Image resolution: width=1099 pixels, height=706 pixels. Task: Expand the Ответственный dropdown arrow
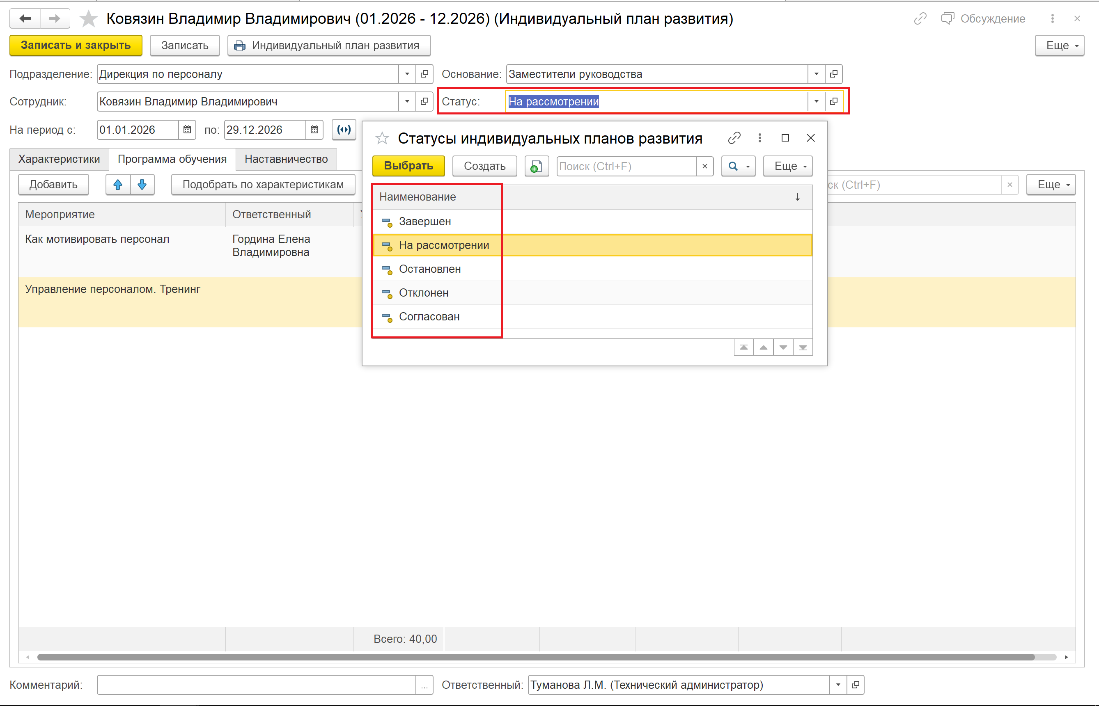coord(837,684)
